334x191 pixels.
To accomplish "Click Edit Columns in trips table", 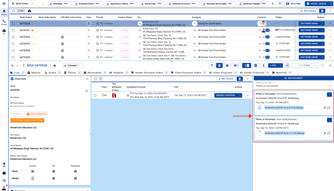I will [x=226, y=79].
